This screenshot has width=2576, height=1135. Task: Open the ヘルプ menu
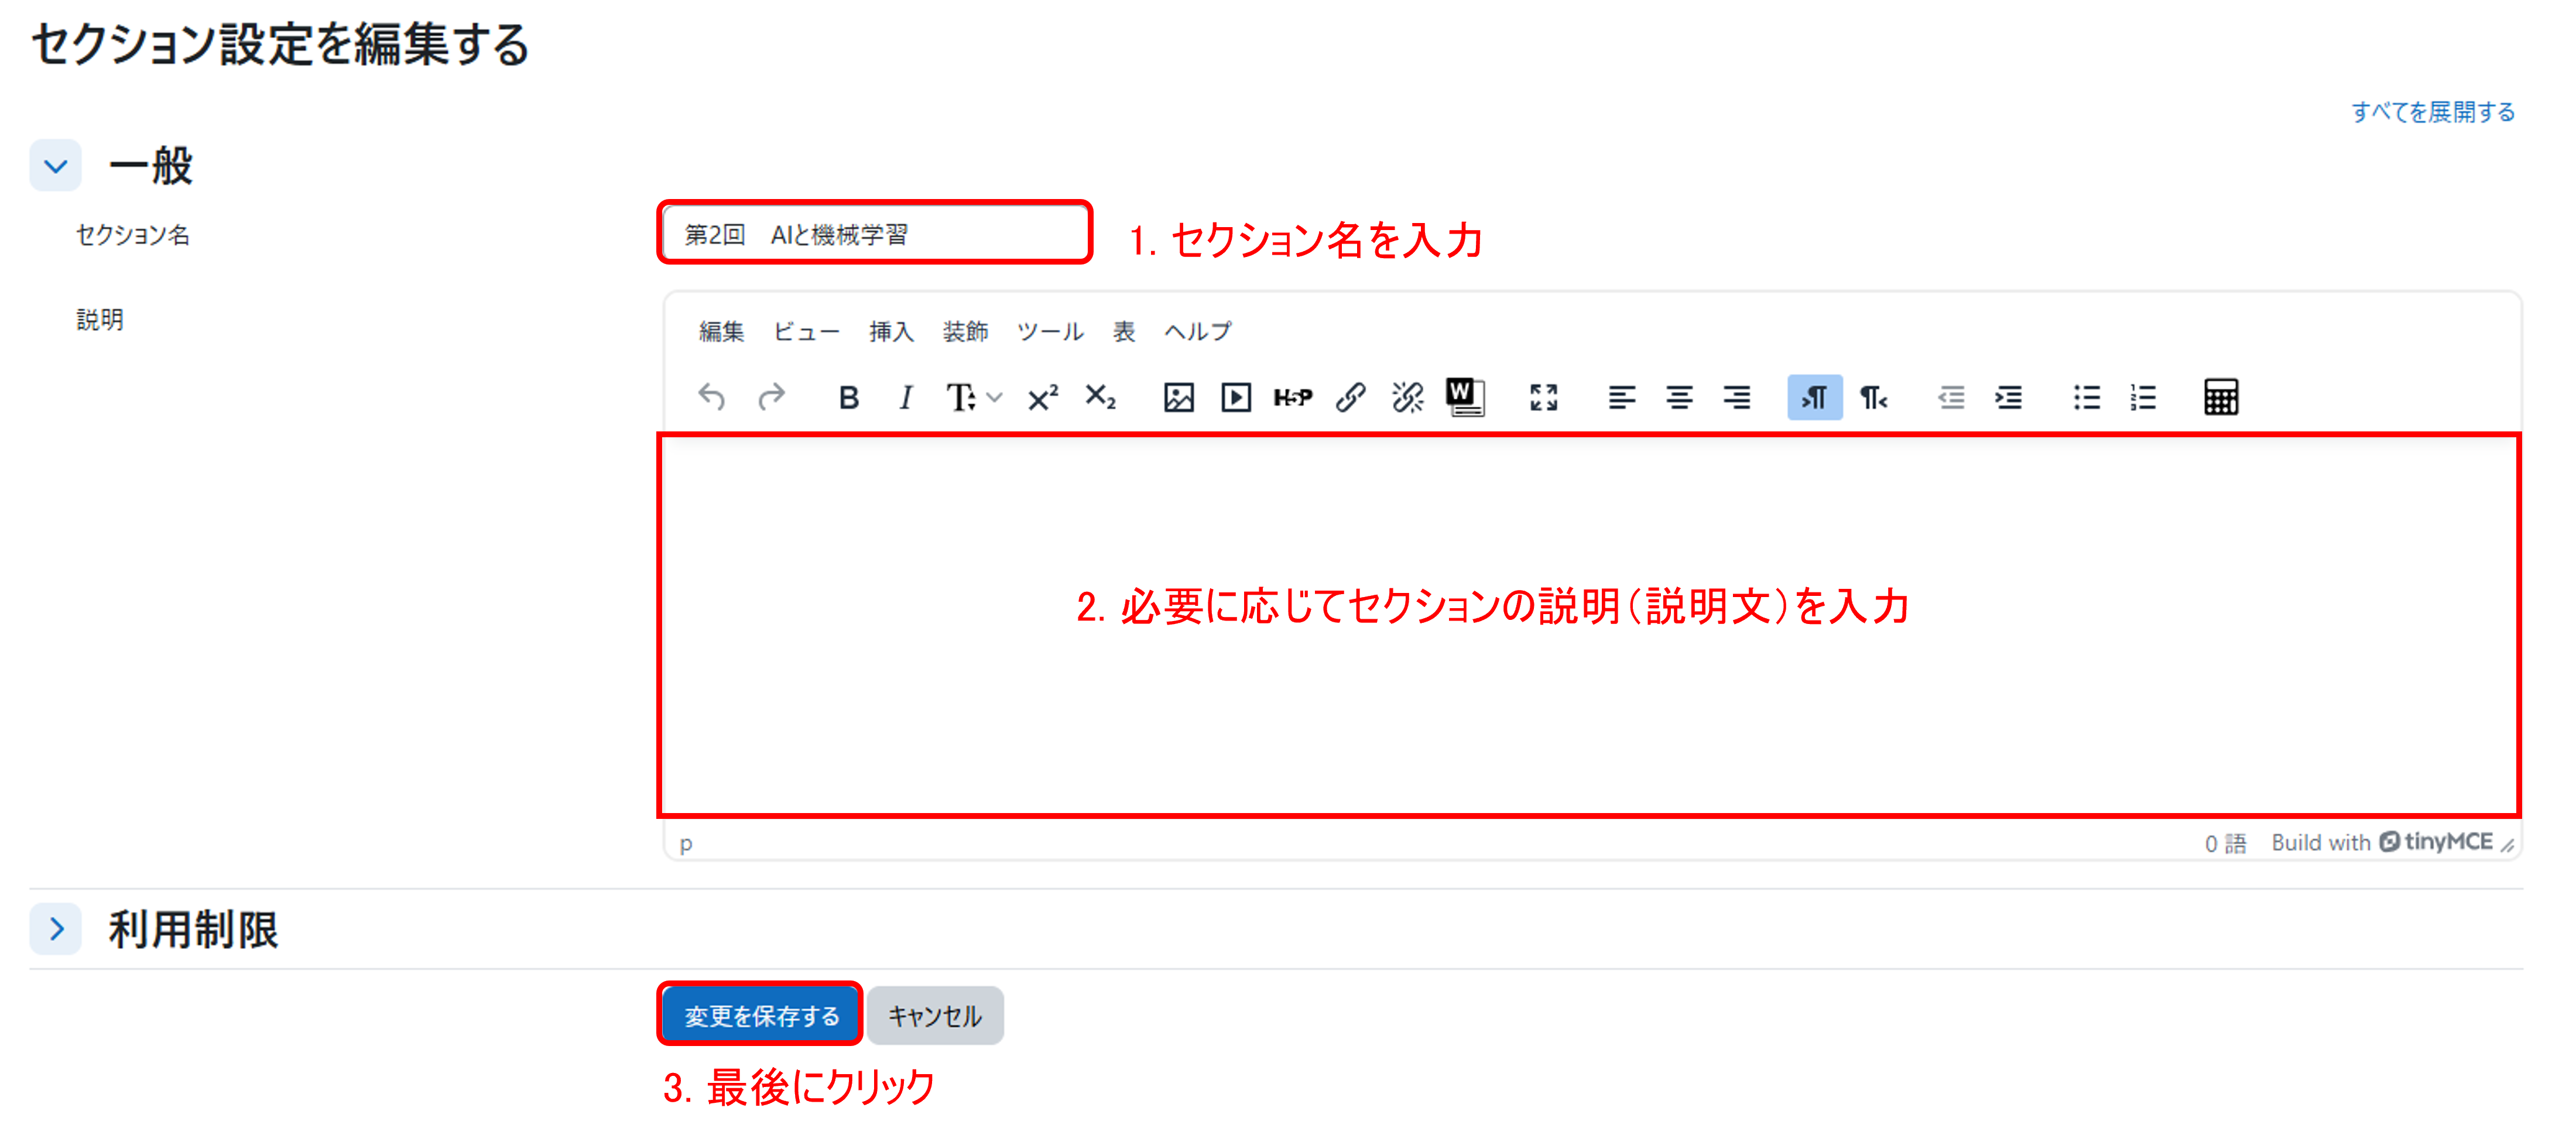tap(1198, 331)
